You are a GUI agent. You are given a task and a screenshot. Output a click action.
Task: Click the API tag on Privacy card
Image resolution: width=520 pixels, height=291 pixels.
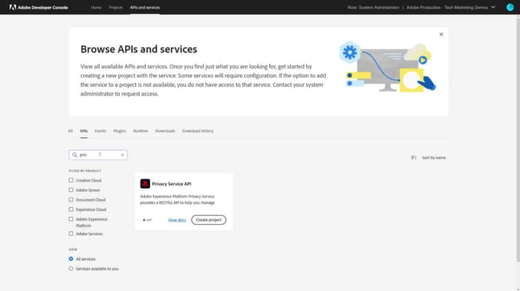(148, 220)
